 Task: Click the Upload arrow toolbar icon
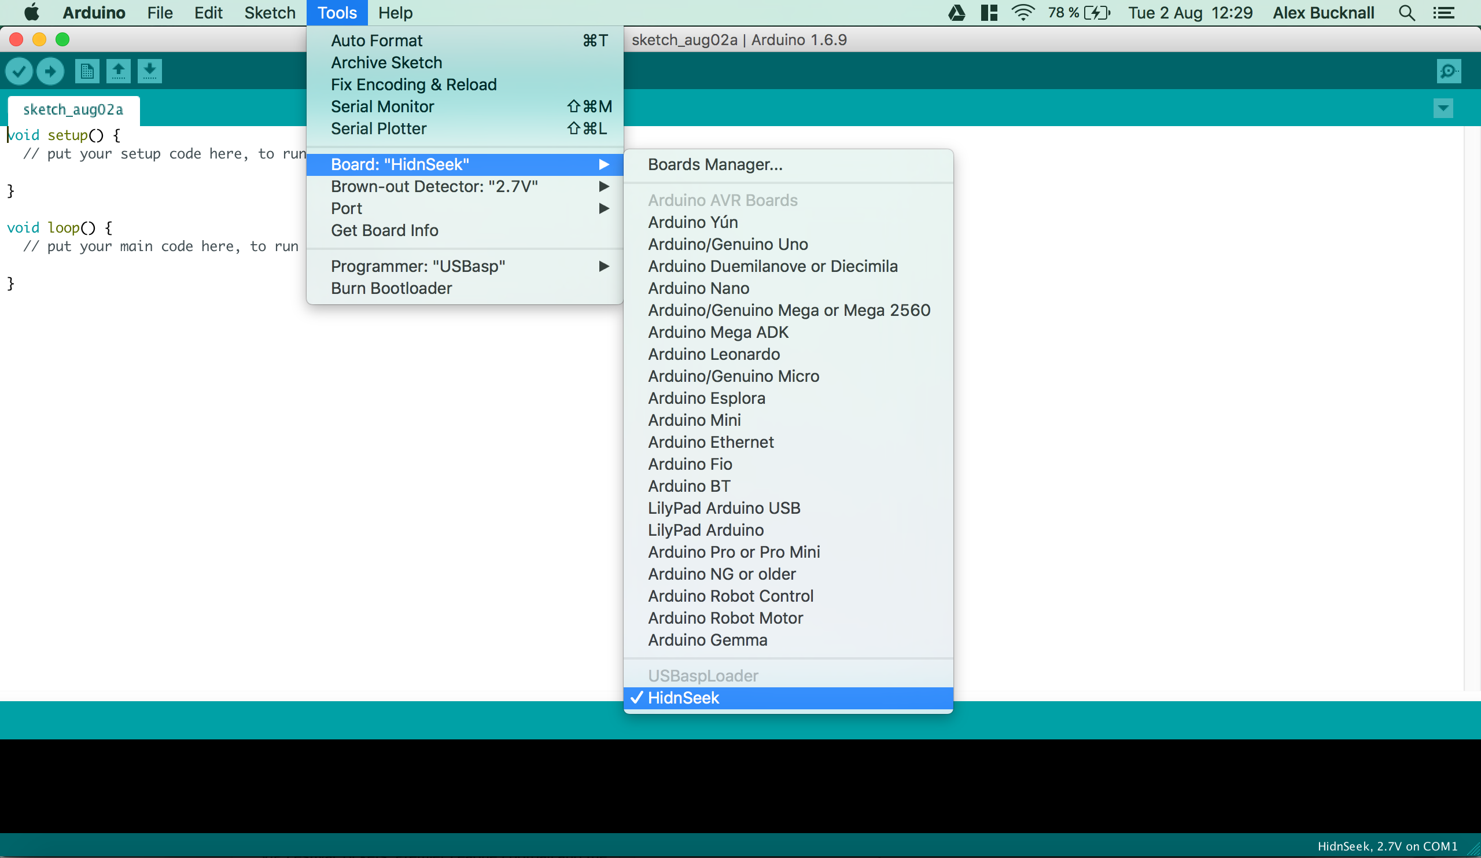point(50,71)
